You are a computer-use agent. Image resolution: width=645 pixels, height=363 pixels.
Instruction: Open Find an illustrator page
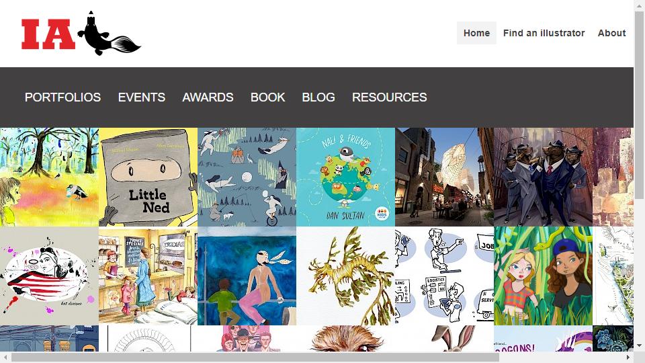click(x=544, y=33)
